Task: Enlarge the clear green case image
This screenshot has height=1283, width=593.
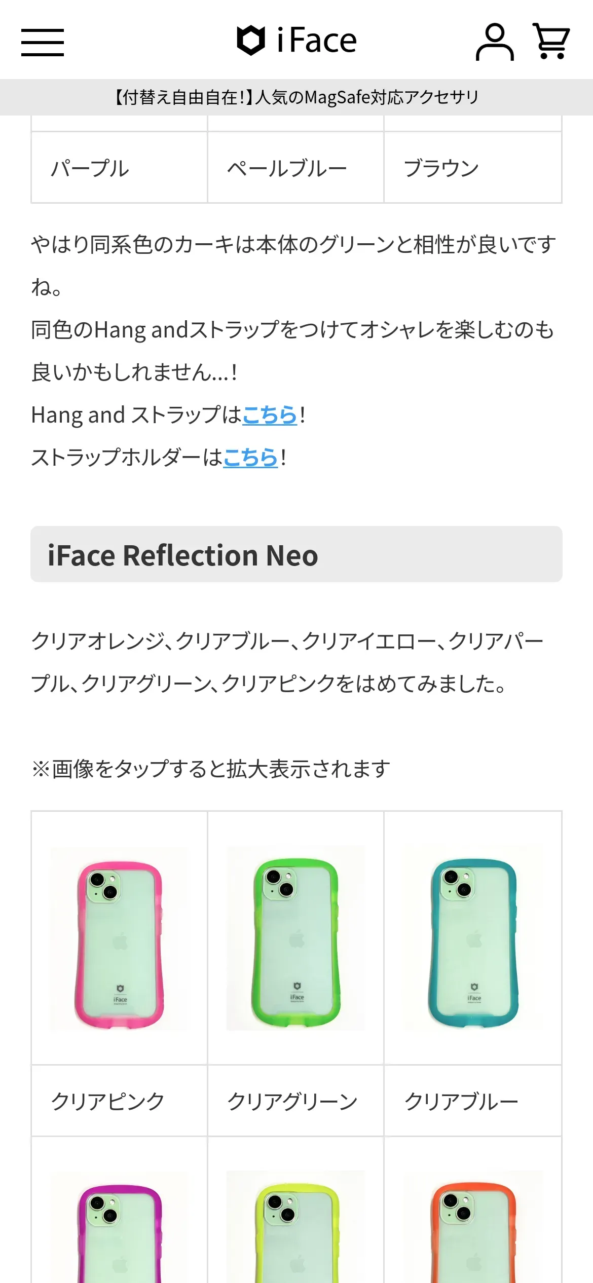Action: (x=295, y=938)
